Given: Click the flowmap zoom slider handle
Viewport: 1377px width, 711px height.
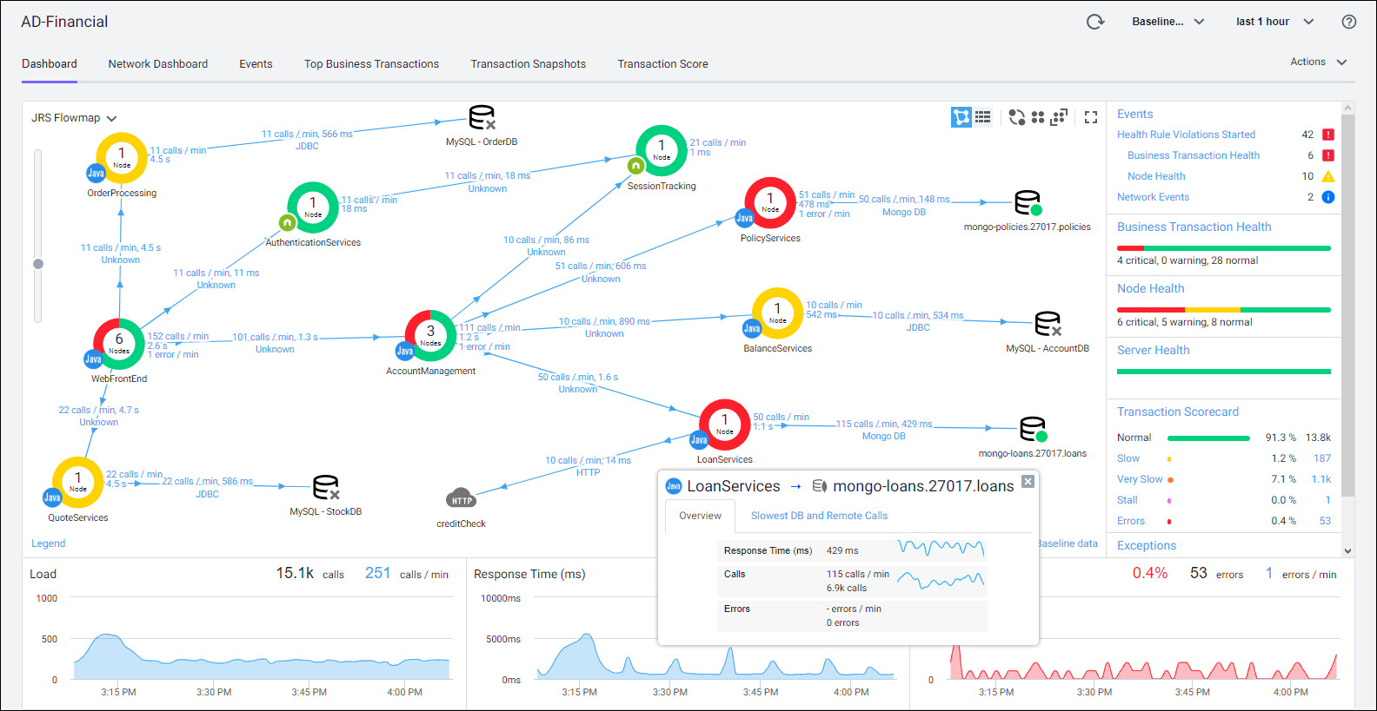Looking at the screenshot, I should [x=38, y=264].
